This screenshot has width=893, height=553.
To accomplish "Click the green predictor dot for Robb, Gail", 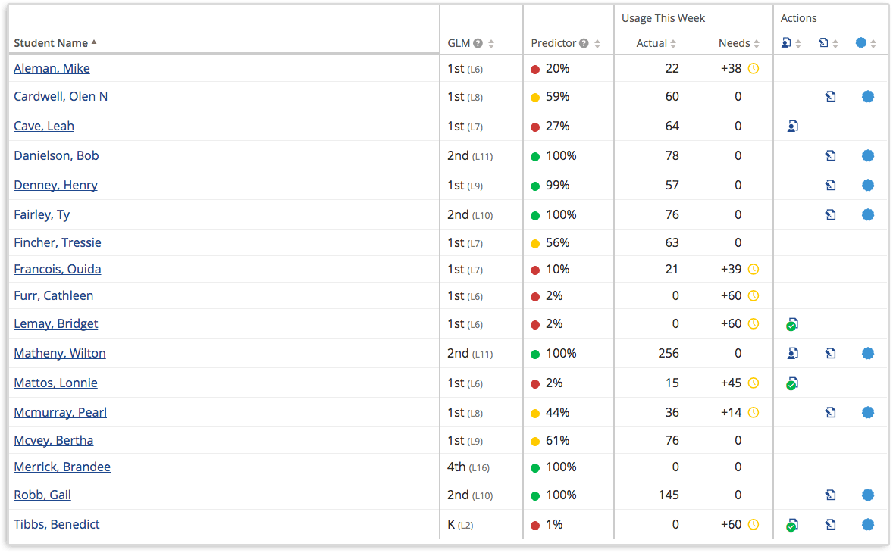I will [535, 495].
